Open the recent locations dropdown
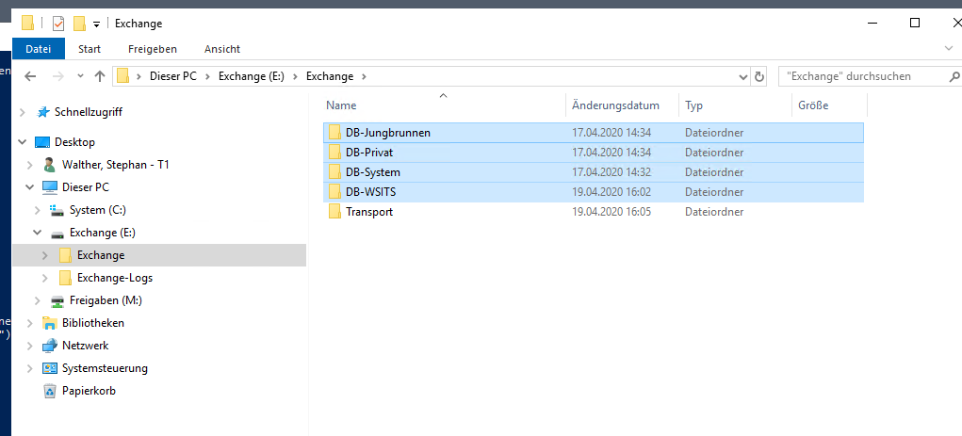Viewport: 962px width, 436px height. tap(80, 76)
